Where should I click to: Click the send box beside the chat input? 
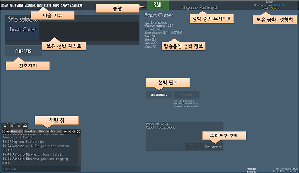point(78,169)
